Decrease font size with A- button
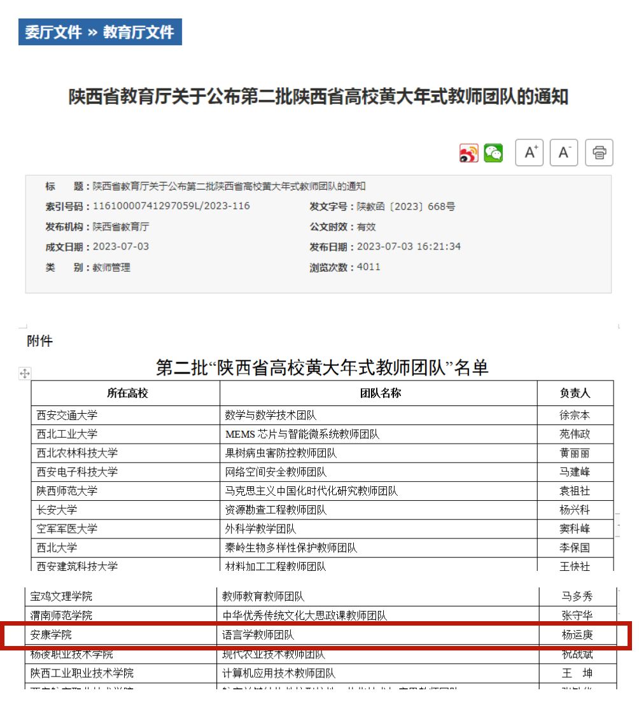639x709 pixels. pyautogui.click(x=563, y=153)
